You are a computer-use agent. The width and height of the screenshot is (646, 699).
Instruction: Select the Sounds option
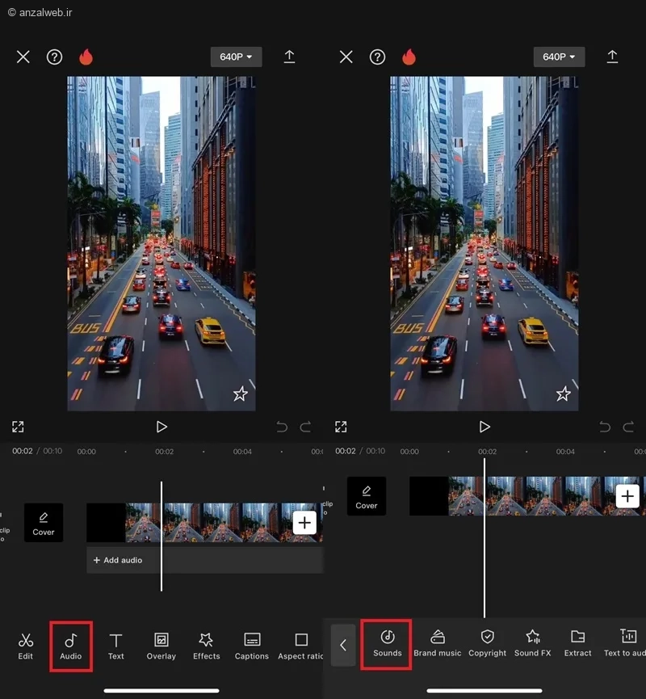[388, 643]
